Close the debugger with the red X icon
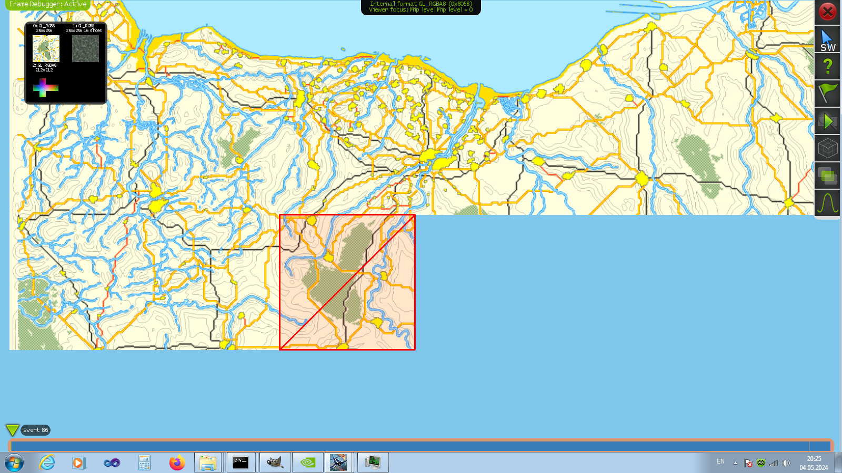 [x=827, y=12]
